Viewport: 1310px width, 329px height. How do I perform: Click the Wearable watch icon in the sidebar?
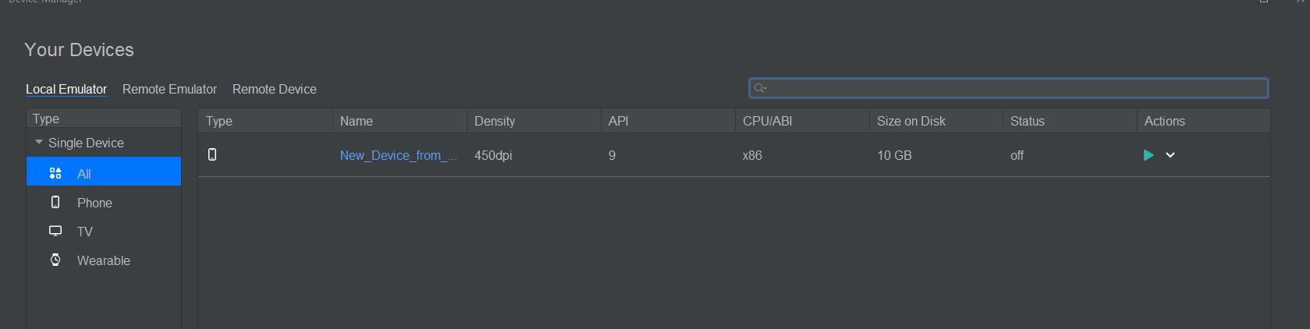55,260
